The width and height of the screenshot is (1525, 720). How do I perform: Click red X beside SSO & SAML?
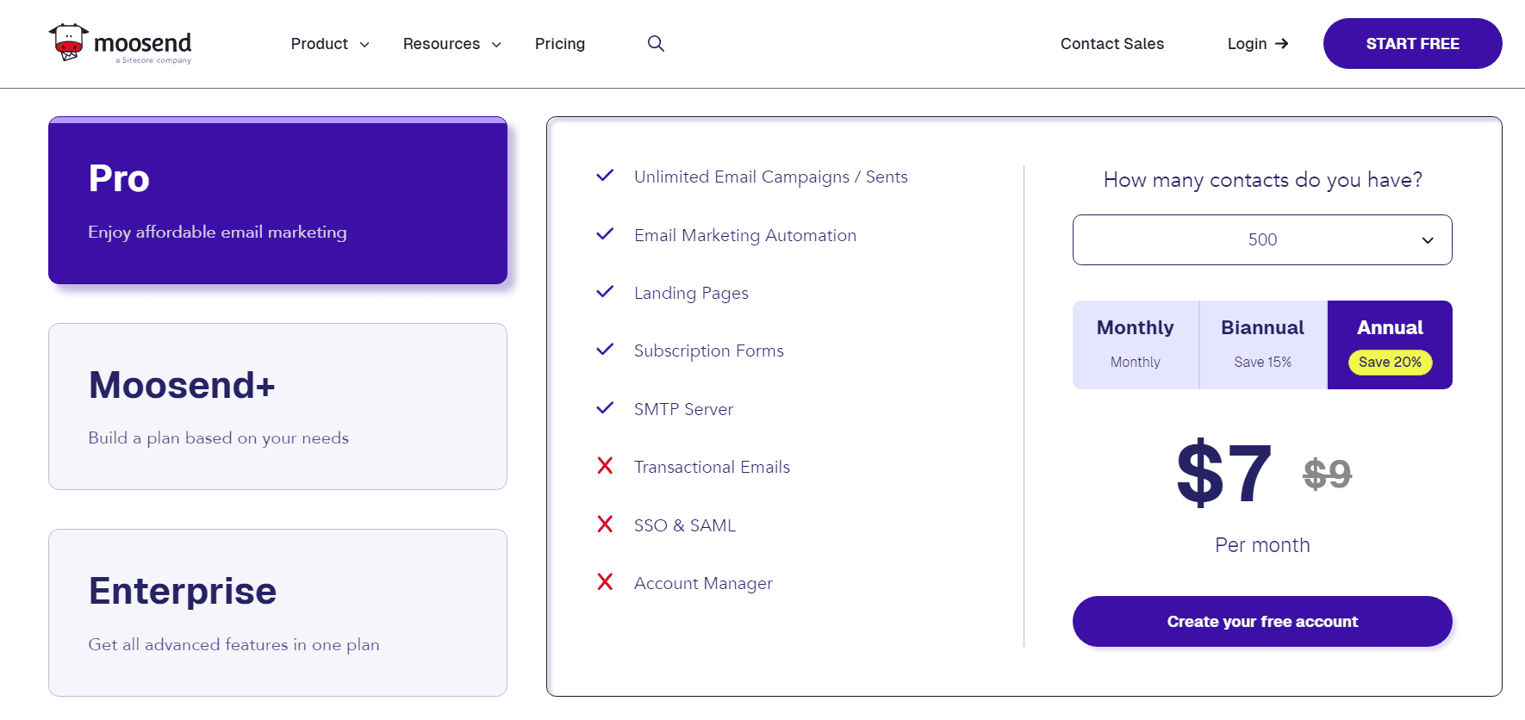click(605, 524)
